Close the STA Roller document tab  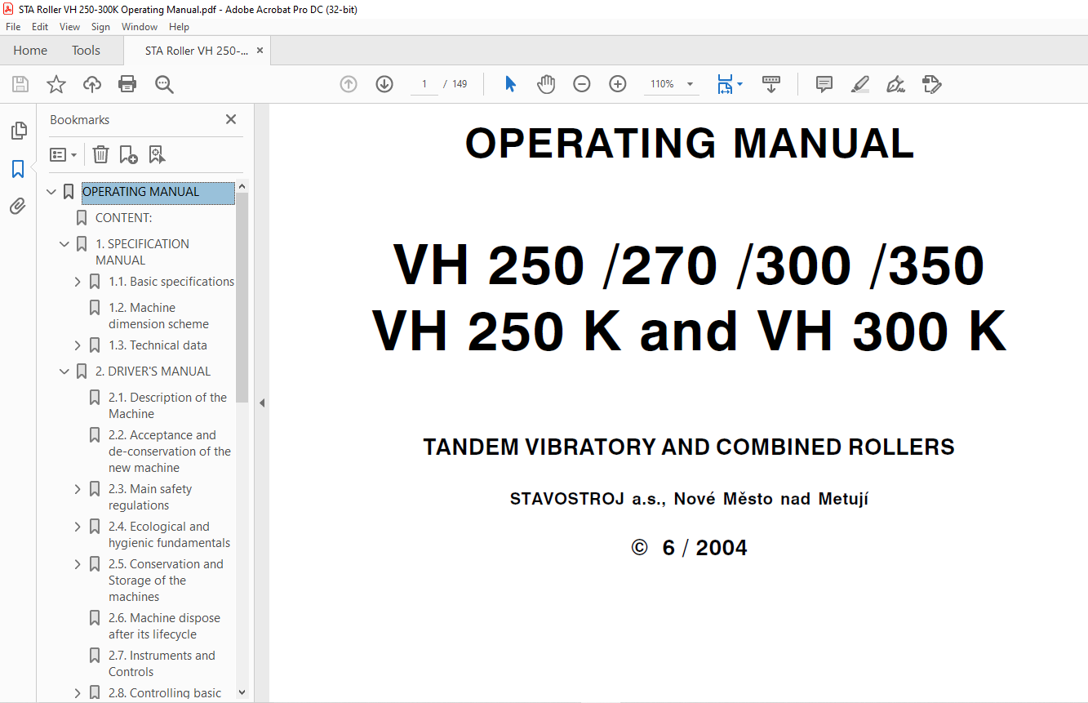tap(260, 51)
